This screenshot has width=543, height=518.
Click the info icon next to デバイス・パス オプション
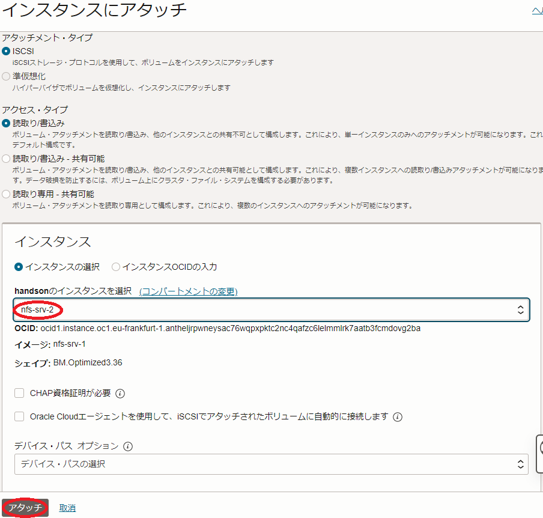coord(127,446)
